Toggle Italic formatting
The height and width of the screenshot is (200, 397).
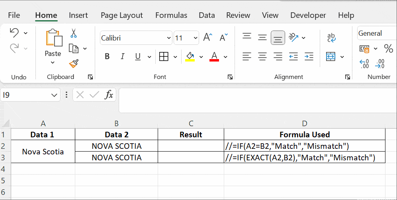[123, 57]
